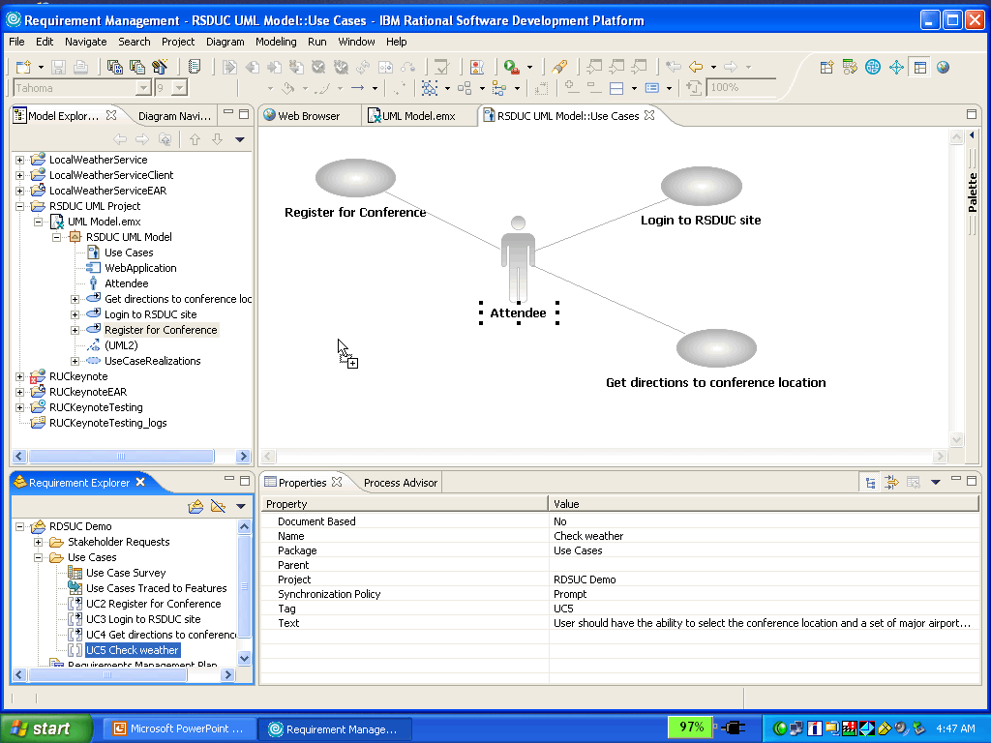Image resolution: width=991 pixels, height=743 pixels.
Task: Click the Palette flyout expand arrow
Action: click(972, 135)
